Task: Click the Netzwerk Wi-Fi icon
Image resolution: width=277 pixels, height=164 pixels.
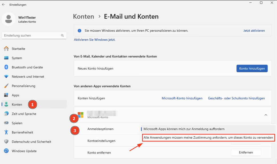Action: (6, 76)
